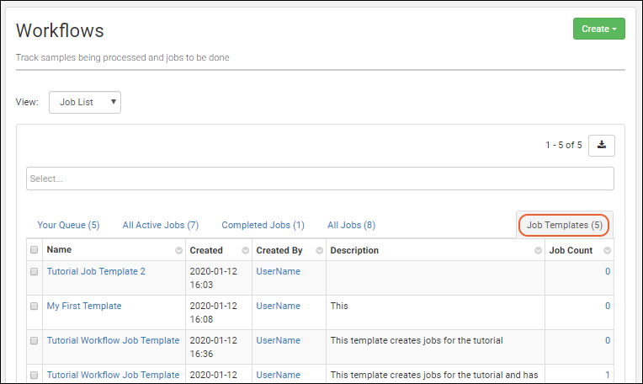The image size is (643, 384).
Task: Show the Completed Jobs tab
Action: pyautogui.click(x=263, y=225)
